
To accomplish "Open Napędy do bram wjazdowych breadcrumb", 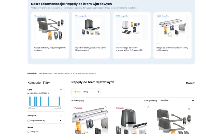I will pyautogui.click(x=84, y=73).
